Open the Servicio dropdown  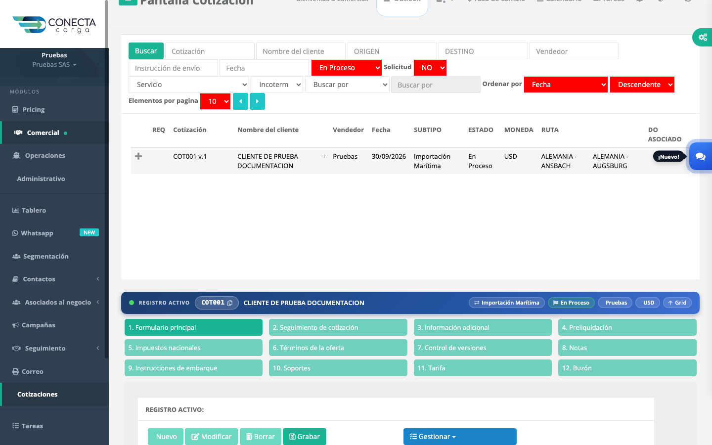(188, 85)
